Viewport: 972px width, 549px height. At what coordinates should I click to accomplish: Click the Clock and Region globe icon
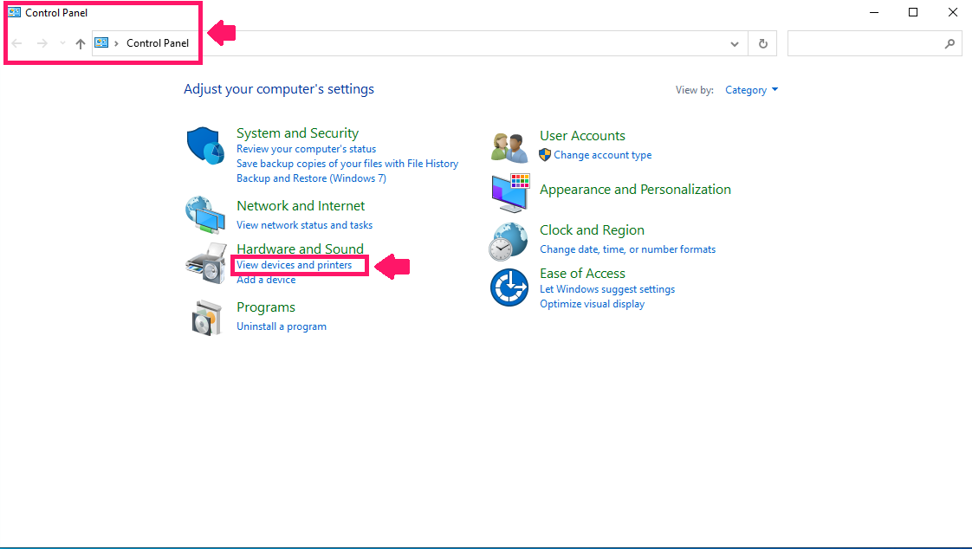tap(509, 242)
